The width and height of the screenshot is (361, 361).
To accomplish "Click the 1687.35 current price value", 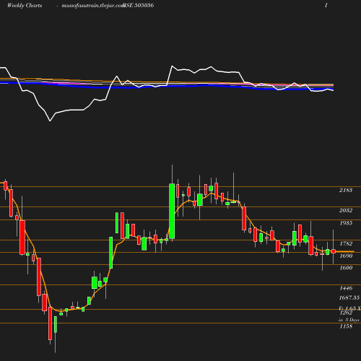I will point(349,298).
